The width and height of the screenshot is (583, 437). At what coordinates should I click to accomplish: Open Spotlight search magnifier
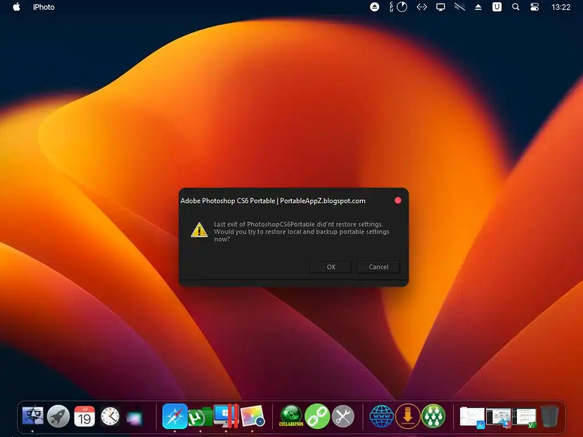click(516, 7)
